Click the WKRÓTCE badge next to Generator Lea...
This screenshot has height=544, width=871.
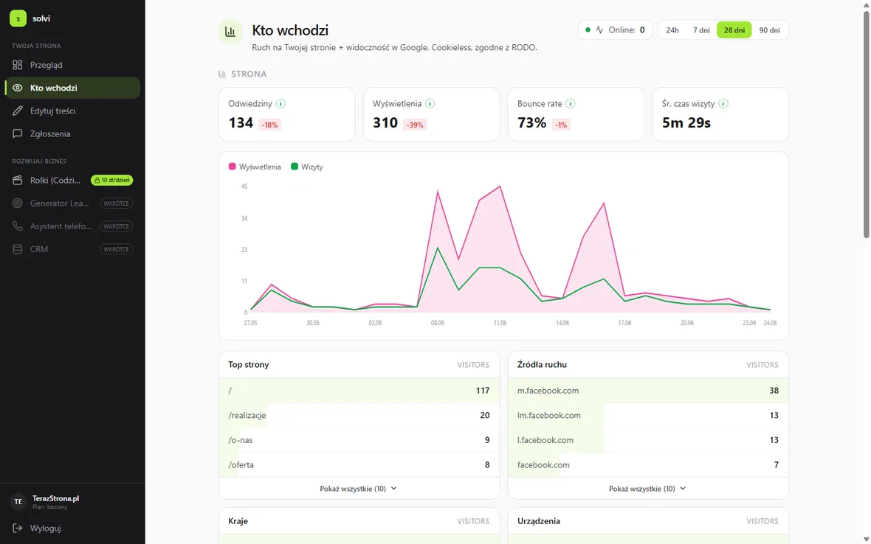pos(116,203)
